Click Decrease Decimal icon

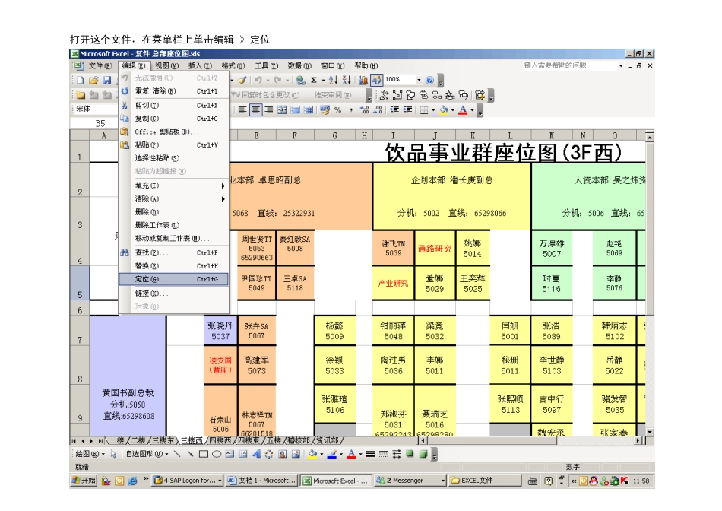tap(378, 110)
